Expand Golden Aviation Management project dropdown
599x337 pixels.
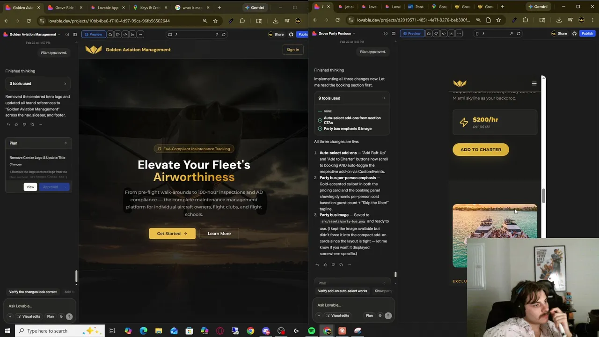point(59,35)
